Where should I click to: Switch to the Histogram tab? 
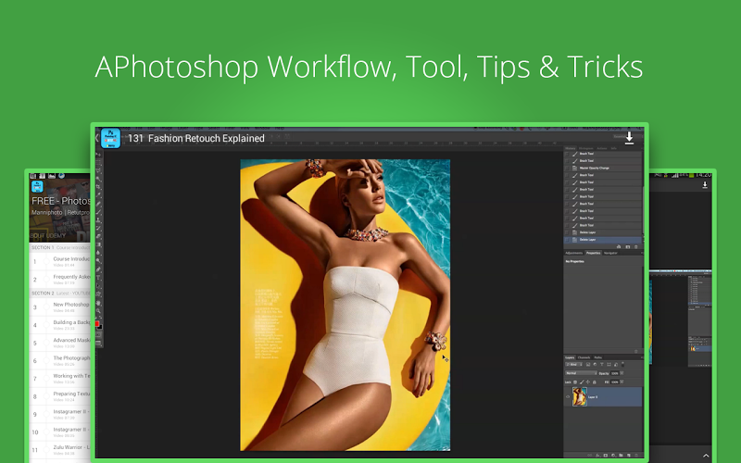point(586,148)
